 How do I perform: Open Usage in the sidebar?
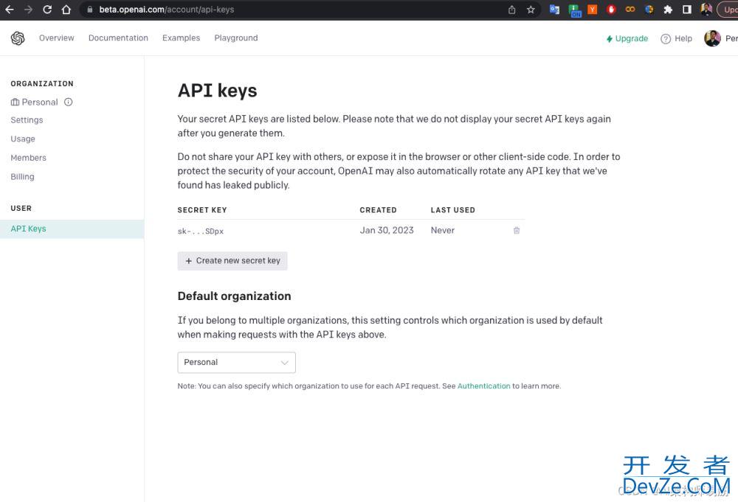click(23, 139)
